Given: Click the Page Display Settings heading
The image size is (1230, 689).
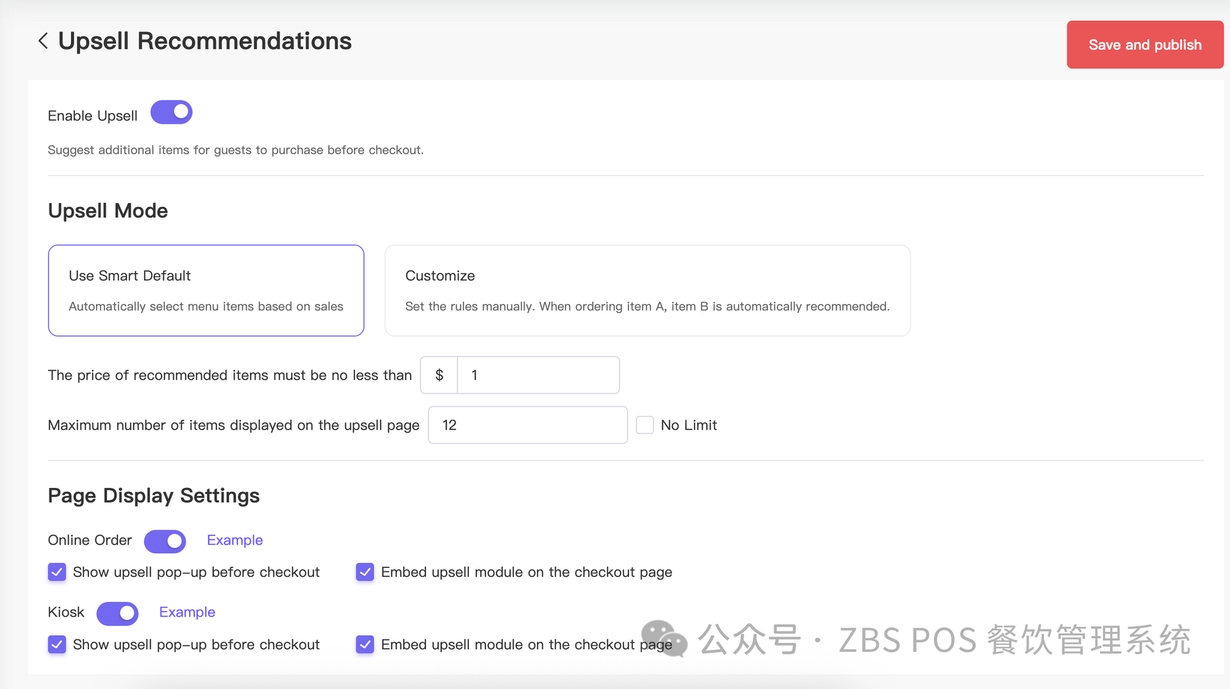Looking at the screenshot, I should pyautogui.click(x=154, y=496).
